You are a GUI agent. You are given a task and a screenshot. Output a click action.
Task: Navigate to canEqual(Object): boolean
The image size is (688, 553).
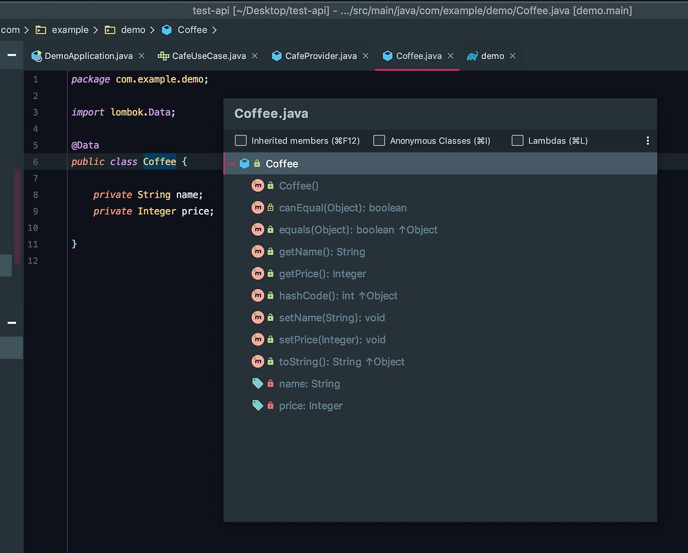[343, 208]
